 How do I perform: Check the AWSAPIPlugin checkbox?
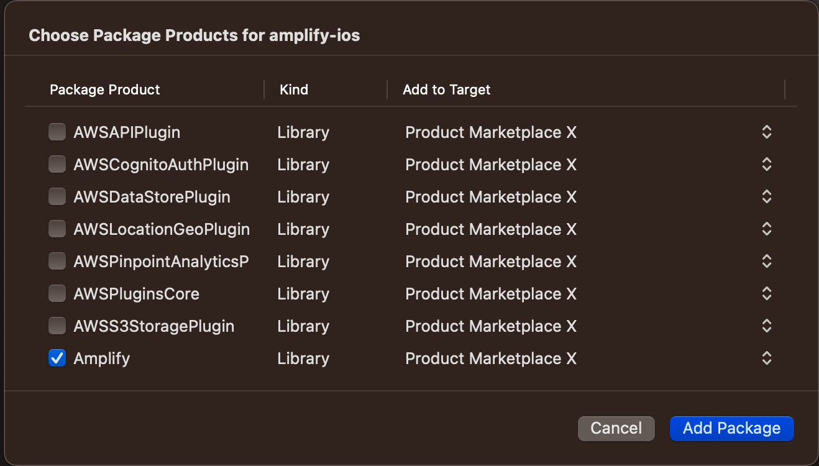(x=57, y=132)
